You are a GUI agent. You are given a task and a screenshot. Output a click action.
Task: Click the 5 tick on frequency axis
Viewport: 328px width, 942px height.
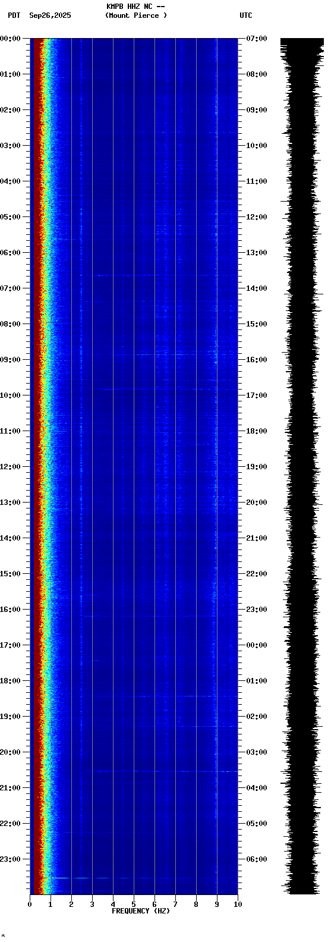pyautogui.click(x=134, y=905)
